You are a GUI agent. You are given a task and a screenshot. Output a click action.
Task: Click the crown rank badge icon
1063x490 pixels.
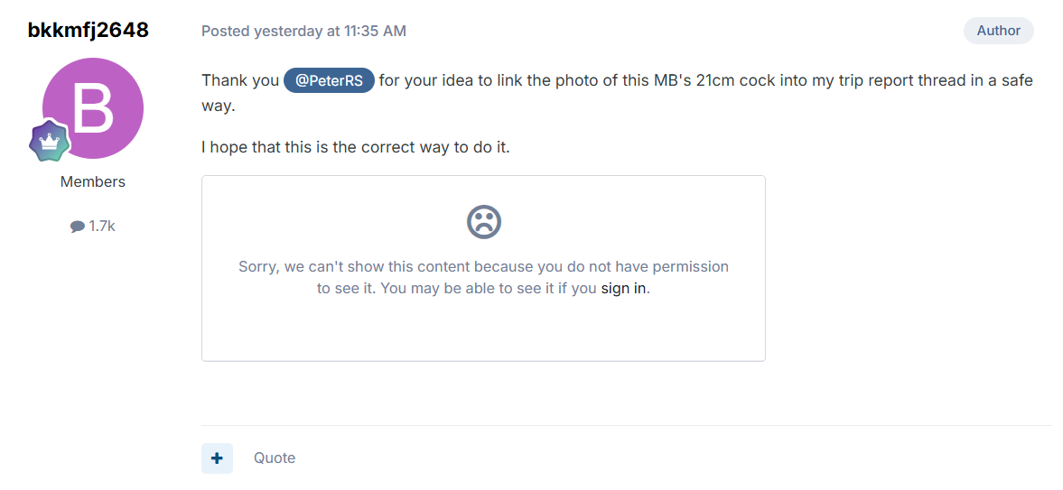click(x=51, y=141)
